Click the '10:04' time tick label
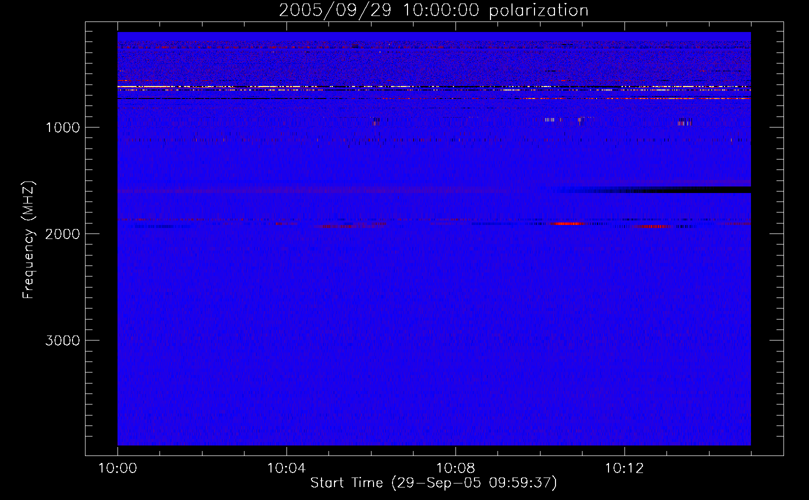This screenshot has width=809, height=500. 286,468
